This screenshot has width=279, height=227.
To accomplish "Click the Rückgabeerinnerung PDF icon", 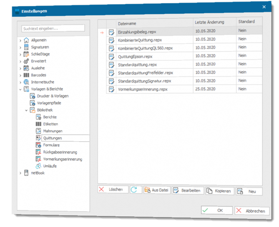I will 38,152.
